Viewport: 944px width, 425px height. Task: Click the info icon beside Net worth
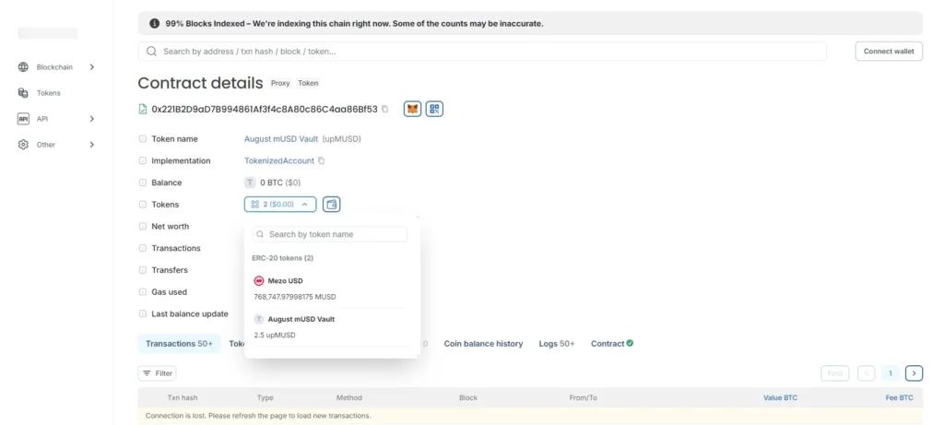coord(143,227)
